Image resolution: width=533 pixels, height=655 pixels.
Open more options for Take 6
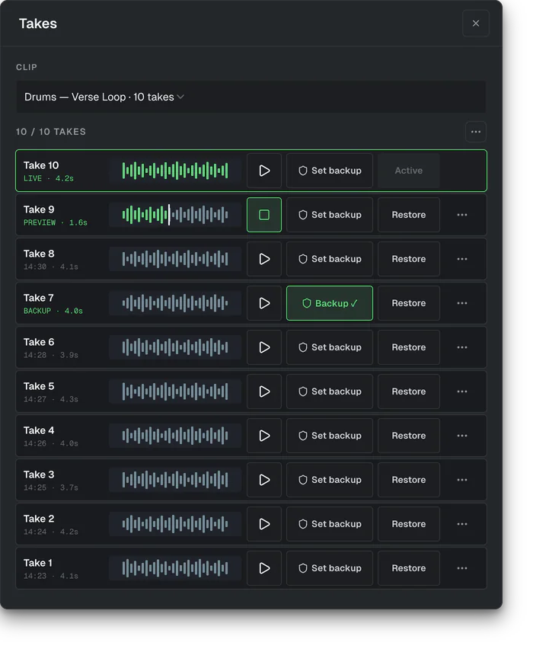tap(462, 347)
